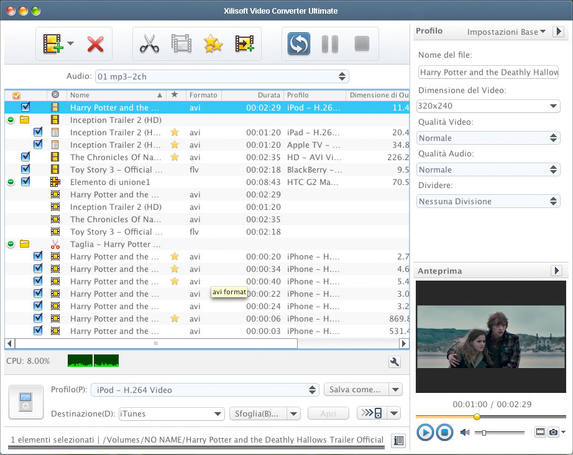Image resolution: width=573 pixels, height=455 pixels.
Task: Click the star on The Chronicles Of Narnia row
Action: point(175,157)
